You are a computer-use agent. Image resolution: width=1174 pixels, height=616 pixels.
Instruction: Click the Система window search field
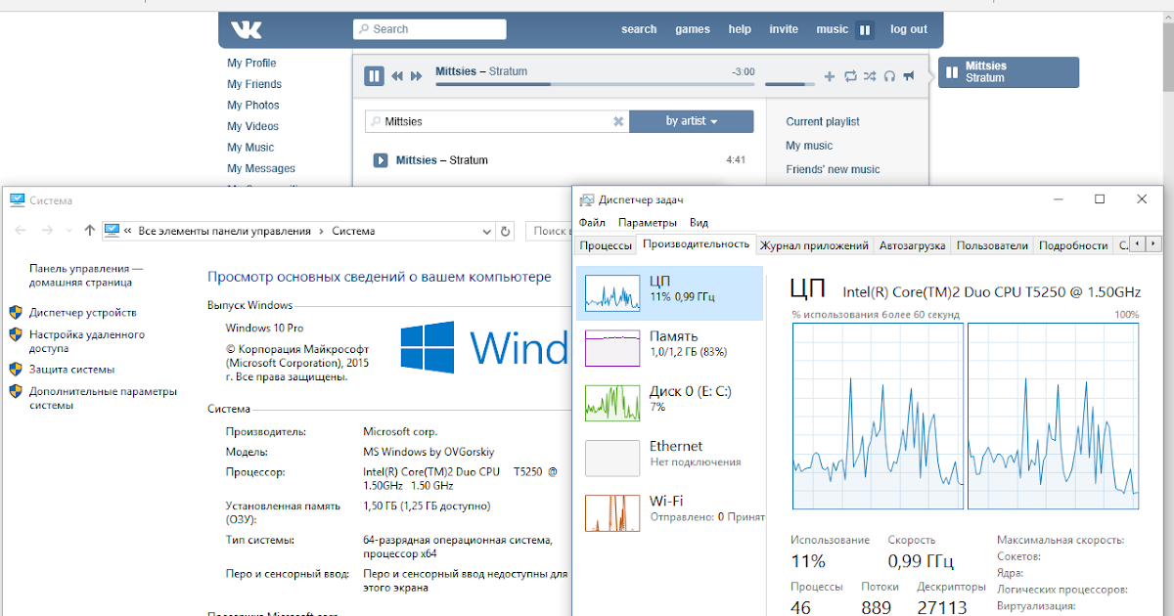550,231
